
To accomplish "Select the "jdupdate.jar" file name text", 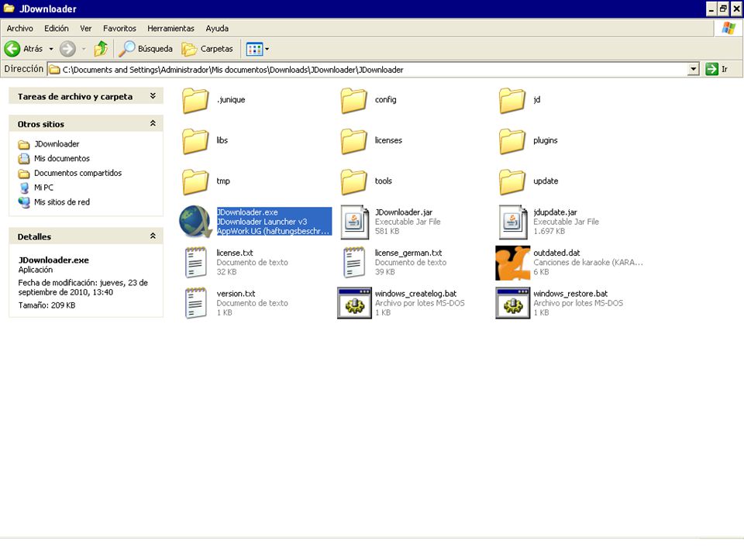I will tap(555, 212).
